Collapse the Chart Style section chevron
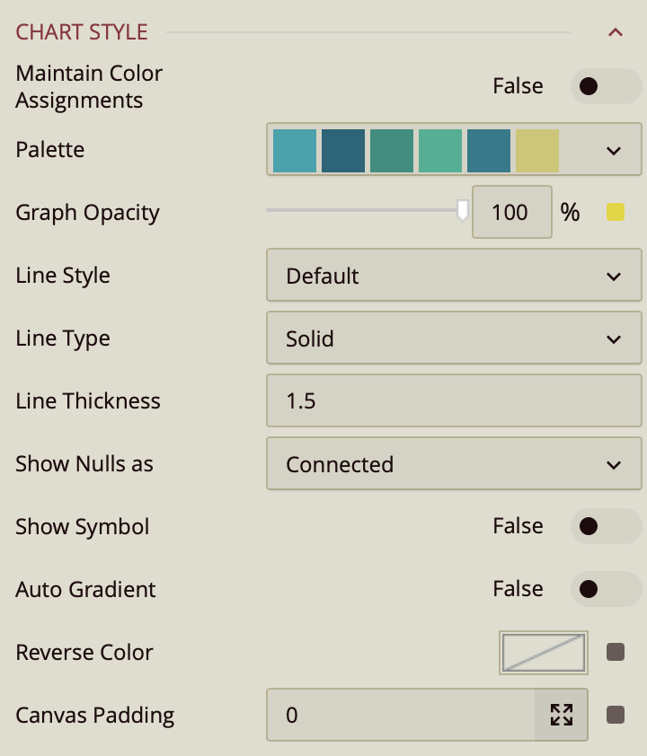 click(616, 32)
